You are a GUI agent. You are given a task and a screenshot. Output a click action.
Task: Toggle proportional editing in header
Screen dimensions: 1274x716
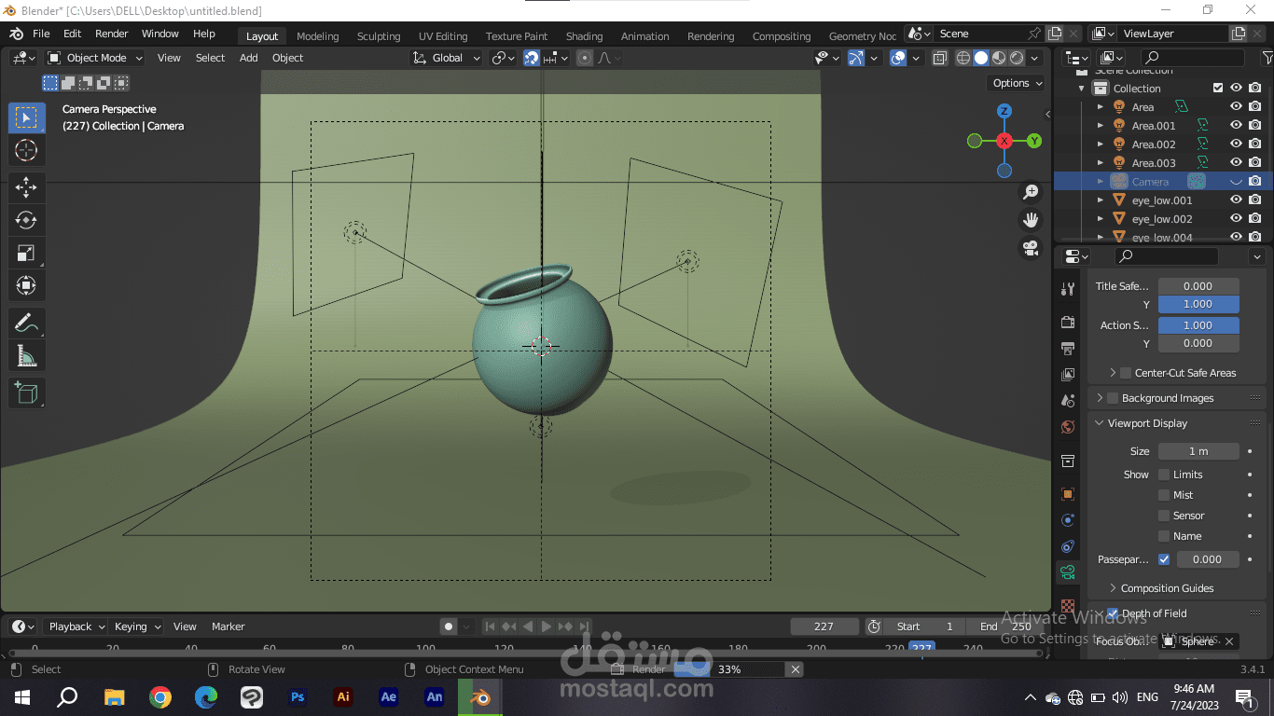[584, 58]
